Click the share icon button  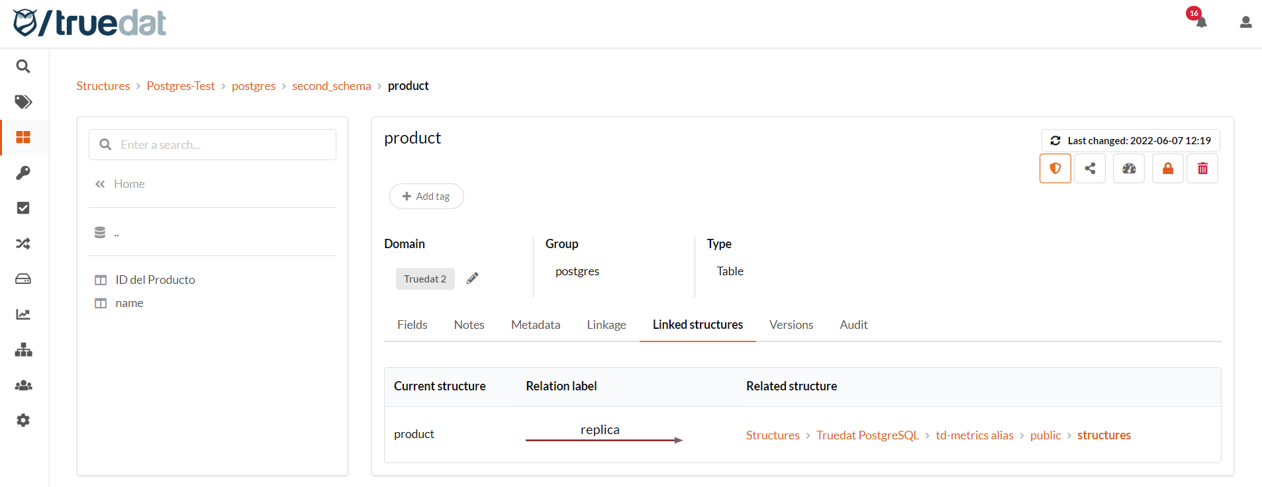click(x=1090, y=169)
